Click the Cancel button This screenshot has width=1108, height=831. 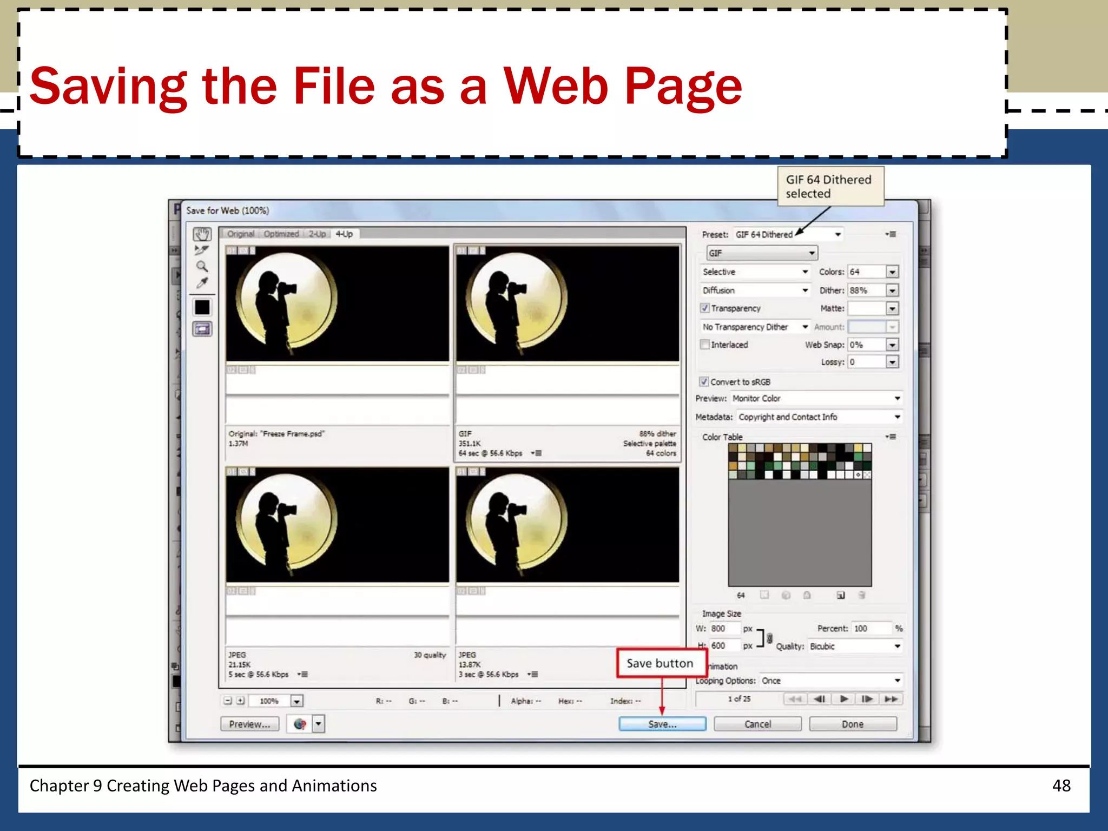point(757,724)
